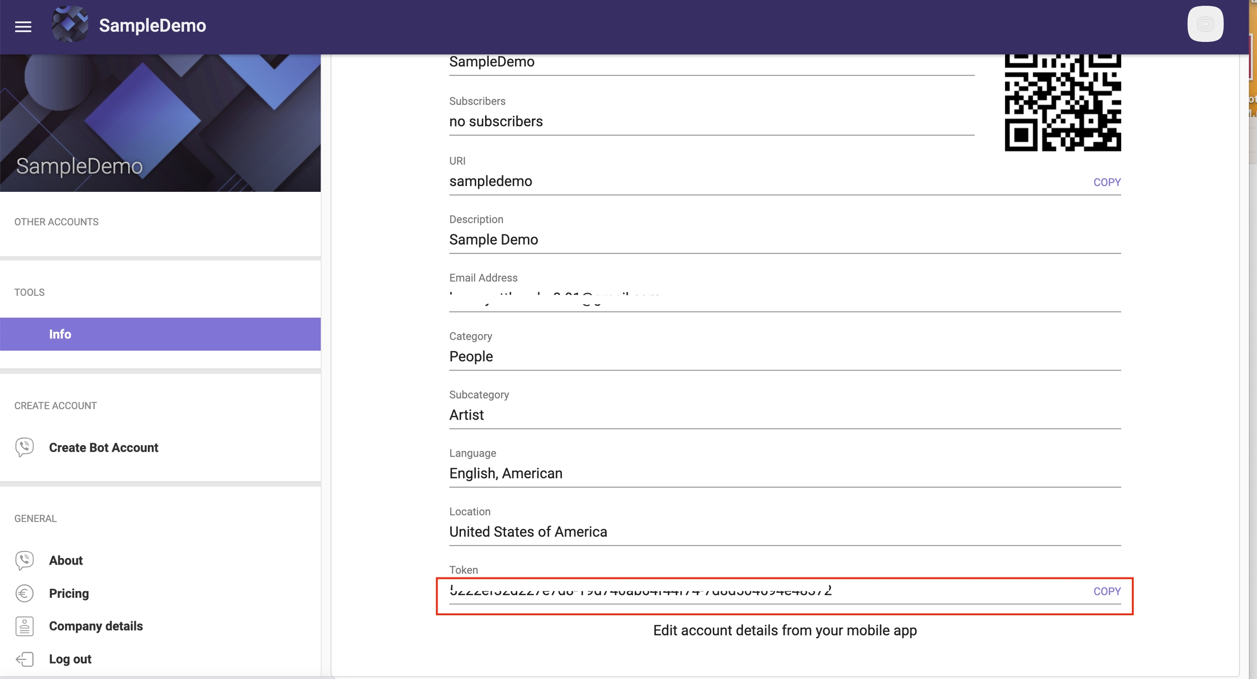Click the Create Bot Account icon
This screenshot has height=679, width=1257.
point(25,447)
